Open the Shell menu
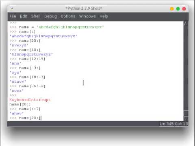 36,16
